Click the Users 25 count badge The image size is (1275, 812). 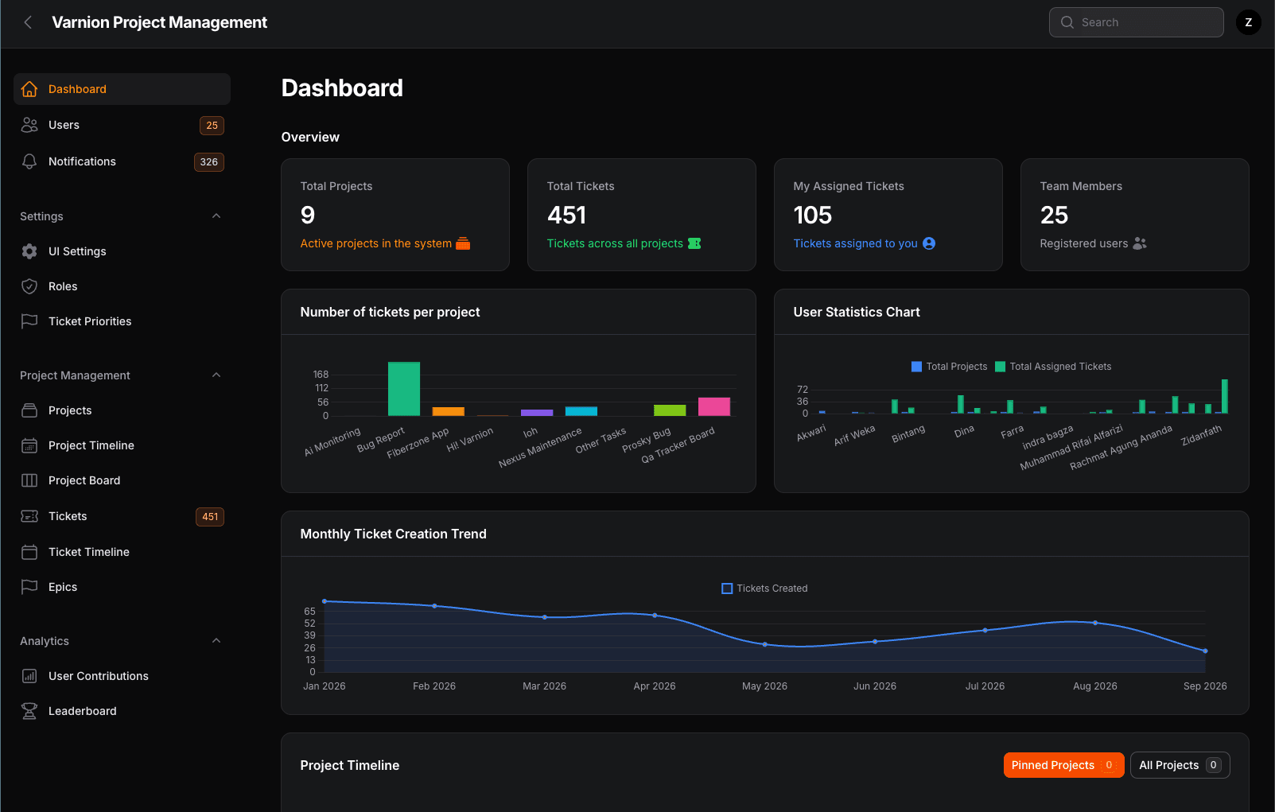point(212,126)
